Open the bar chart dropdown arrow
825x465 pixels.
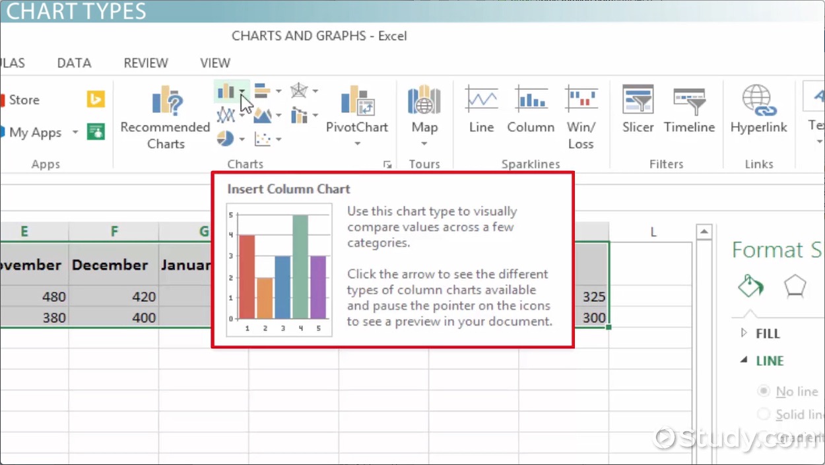[x=279, y=91]
